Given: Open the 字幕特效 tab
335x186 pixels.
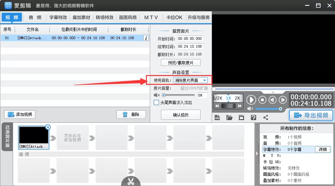Looking at the screenshot, I should (58, 18).
